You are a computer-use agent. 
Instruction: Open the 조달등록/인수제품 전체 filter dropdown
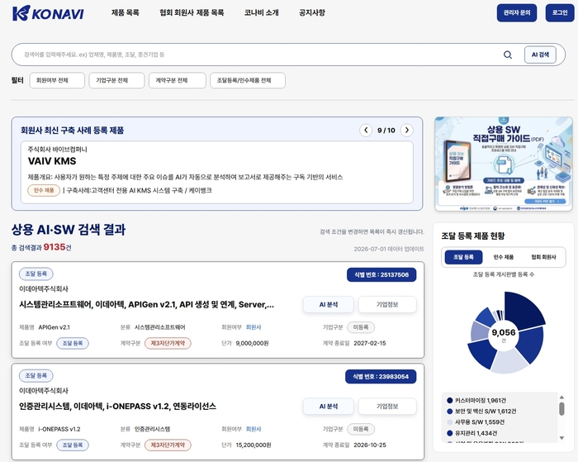pyautogui.click(x=248, y=80)
